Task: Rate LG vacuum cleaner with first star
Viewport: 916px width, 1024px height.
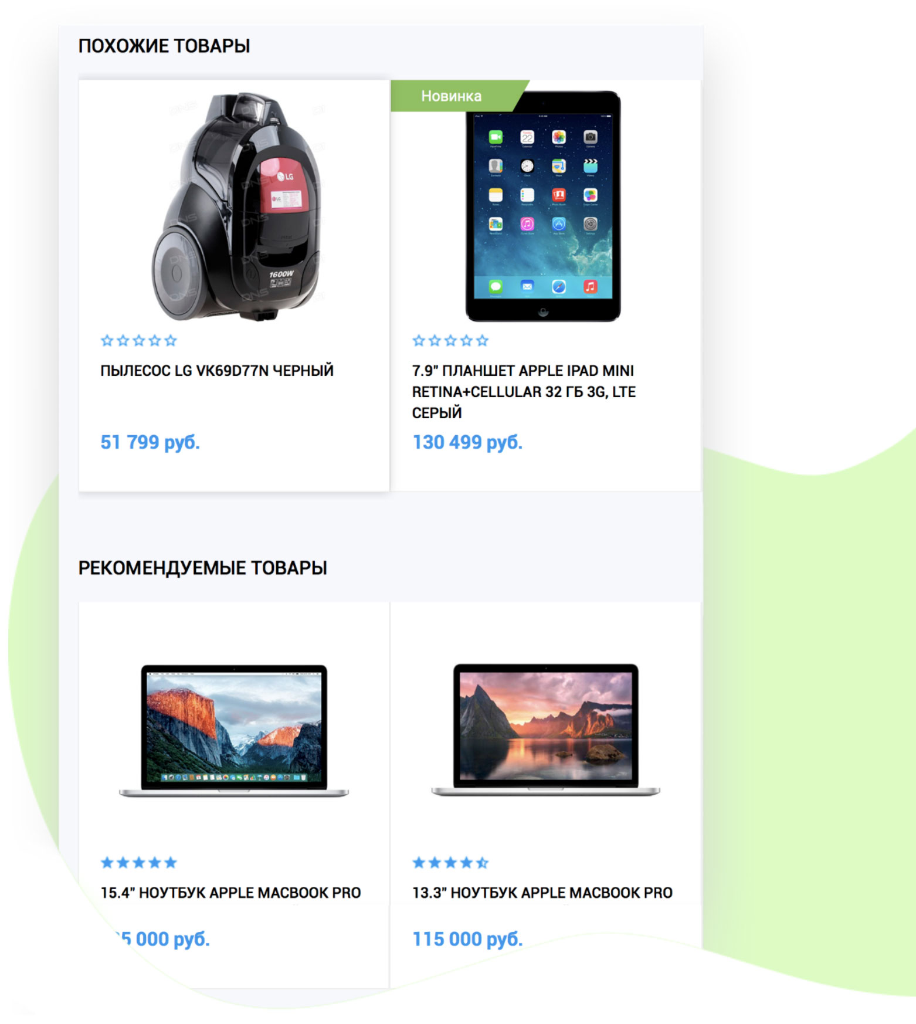Action: point(107,340)
